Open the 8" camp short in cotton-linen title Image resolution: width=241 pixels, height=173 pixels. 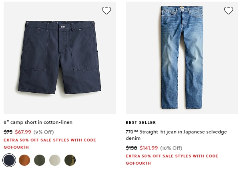pos(38,122)
